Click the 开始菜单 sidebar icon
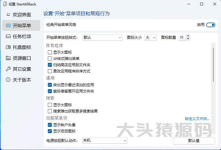 pos(8,25)
